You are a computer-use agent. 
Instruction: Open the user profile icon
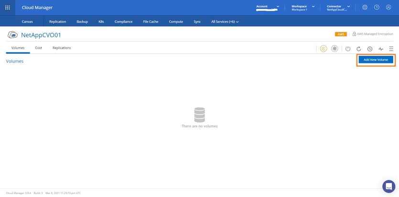click(x=388, y=8)
